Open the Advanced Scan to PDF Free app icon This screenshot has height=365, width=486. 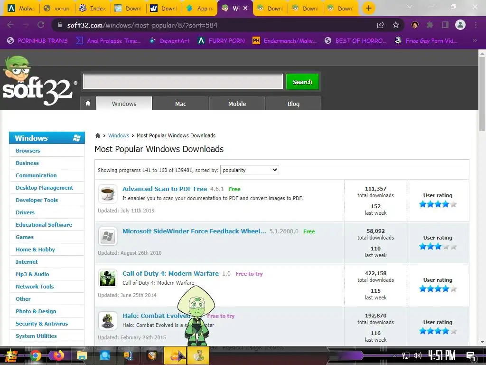[108, 194]
